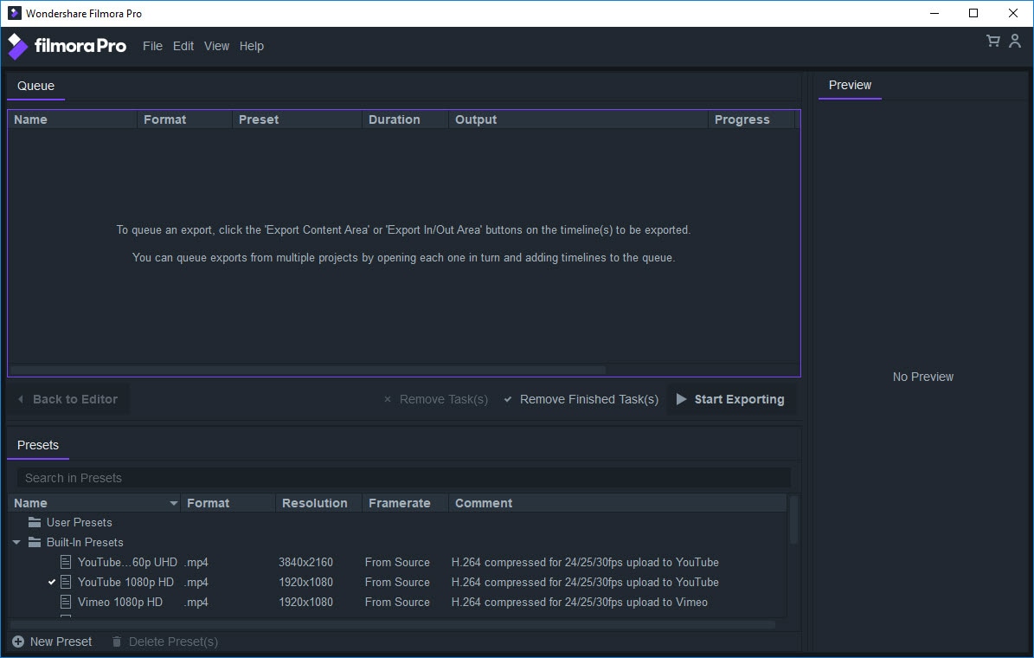Select the YouTube…60p UHD preset
The height and width of the screenshot is (658, 1034).
click(397, 562)
